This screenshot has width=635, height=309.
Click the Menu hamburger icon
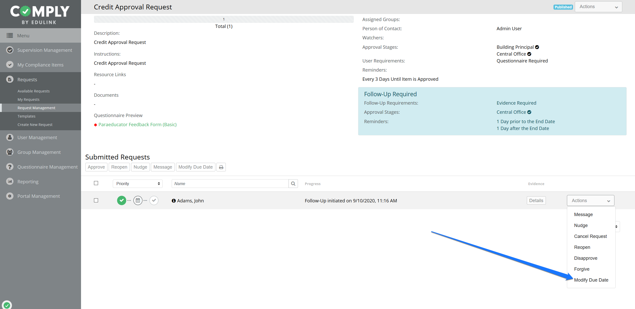pos(10,36)
